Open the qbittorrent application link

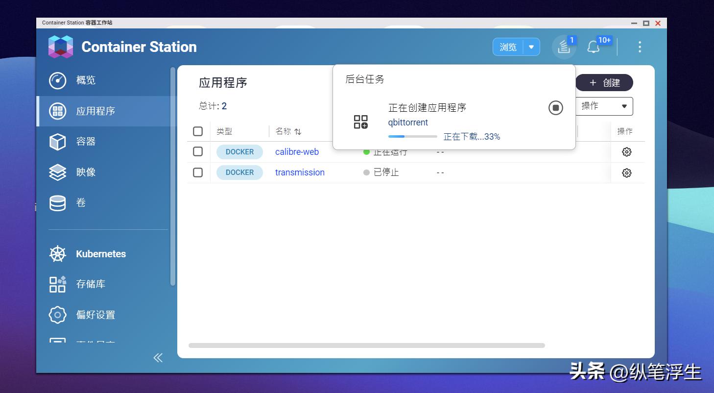click(407, 122)
